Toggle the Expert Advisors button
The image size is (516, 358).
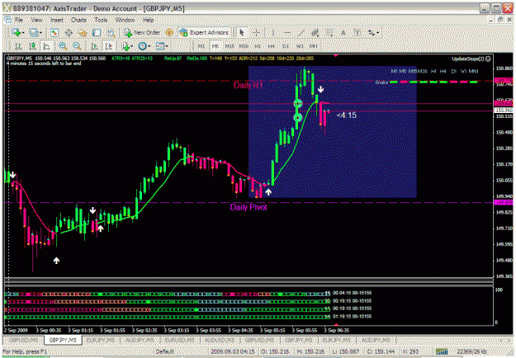pos(204,32)
